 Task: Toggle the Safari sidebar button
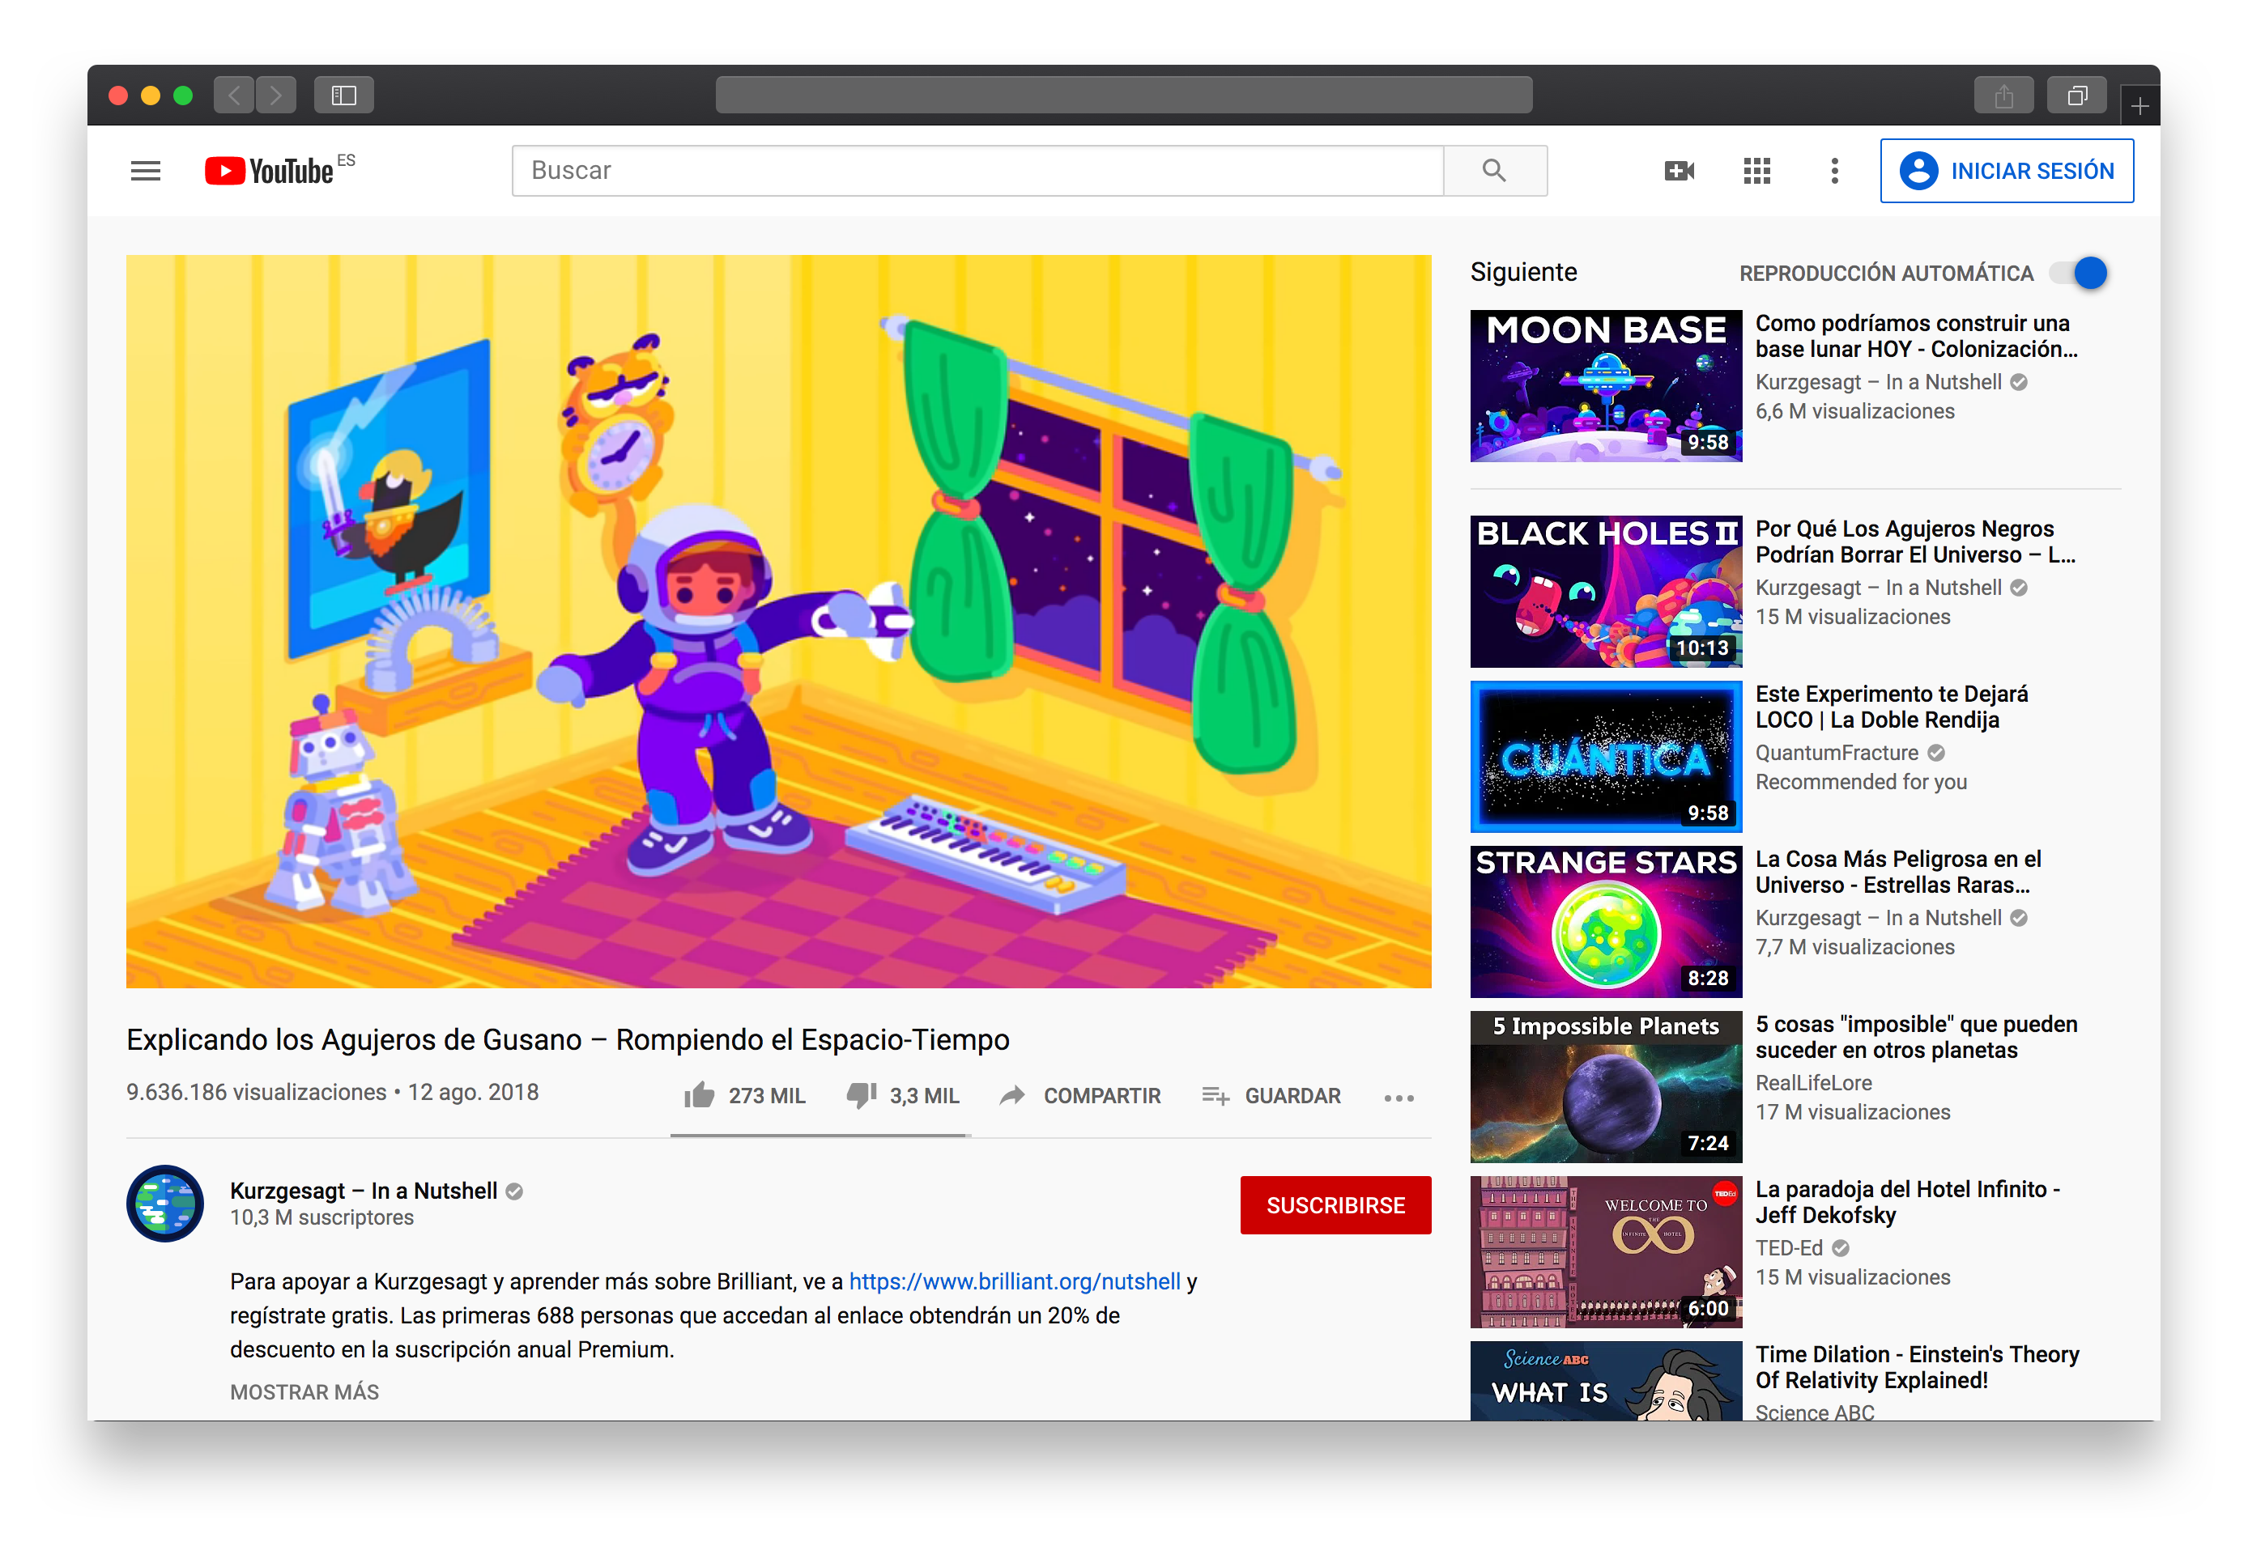coord(344,95)
